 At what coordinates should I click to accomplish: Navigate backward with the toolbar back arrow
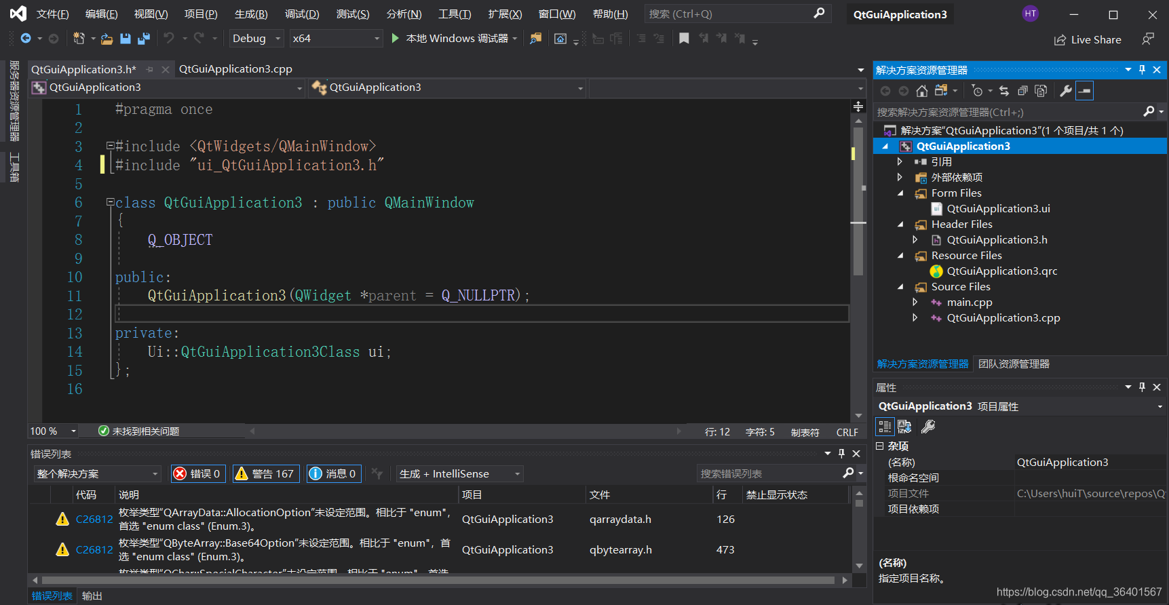tap(26, 39)
